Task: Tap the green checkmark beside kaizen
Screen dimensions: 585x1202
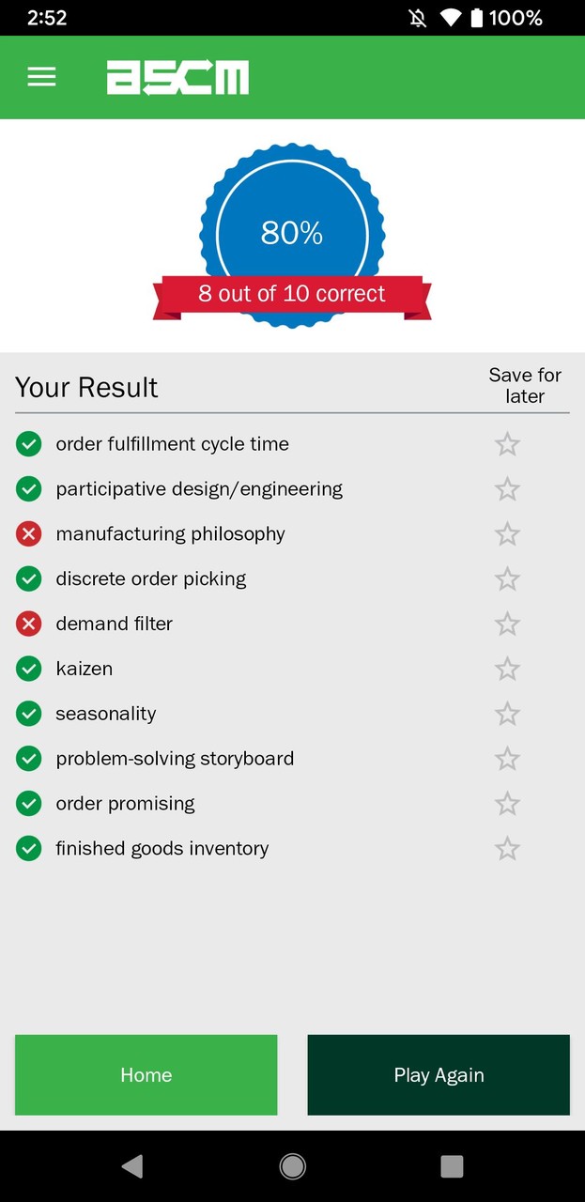Action: coord(28,669)
